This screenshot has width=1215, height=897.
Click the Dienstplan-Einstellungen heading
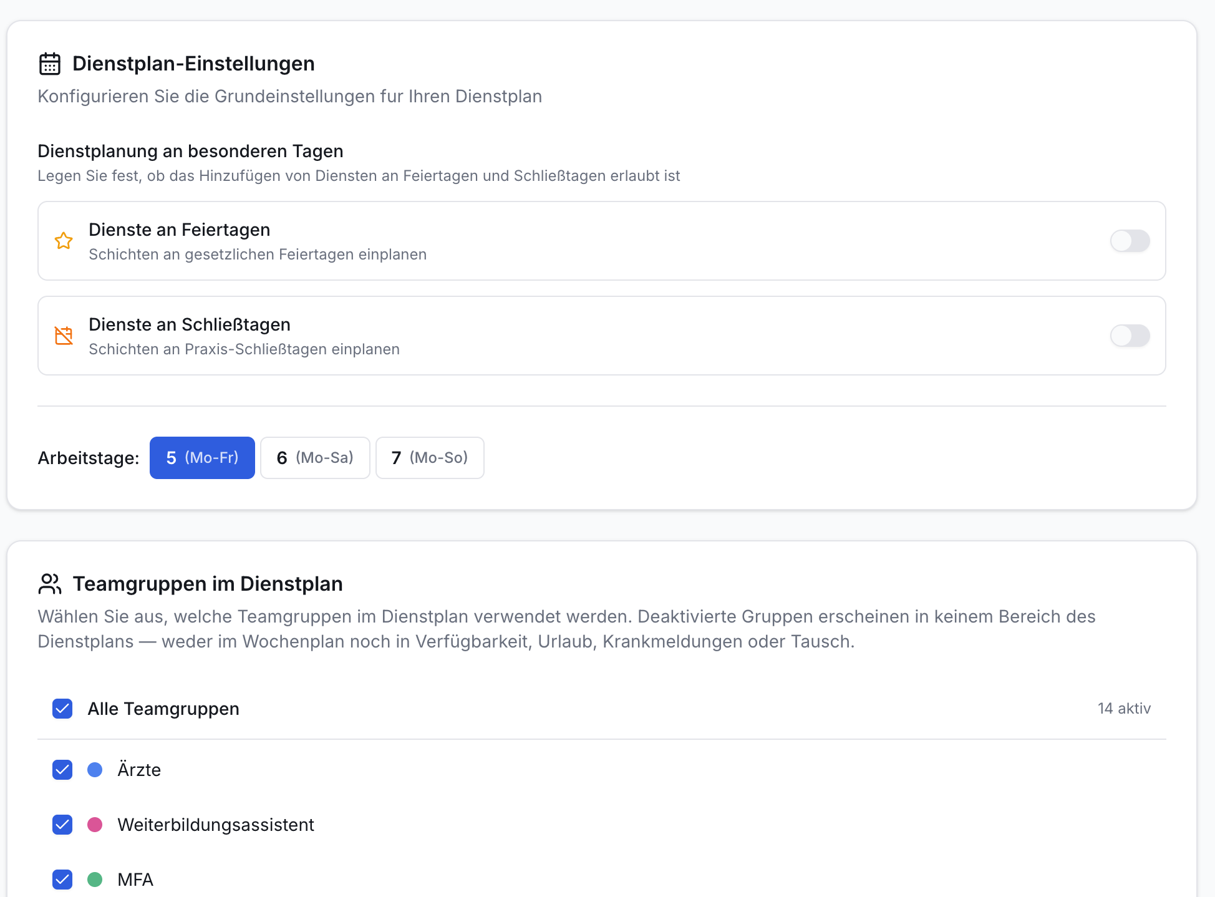point(193,64)
